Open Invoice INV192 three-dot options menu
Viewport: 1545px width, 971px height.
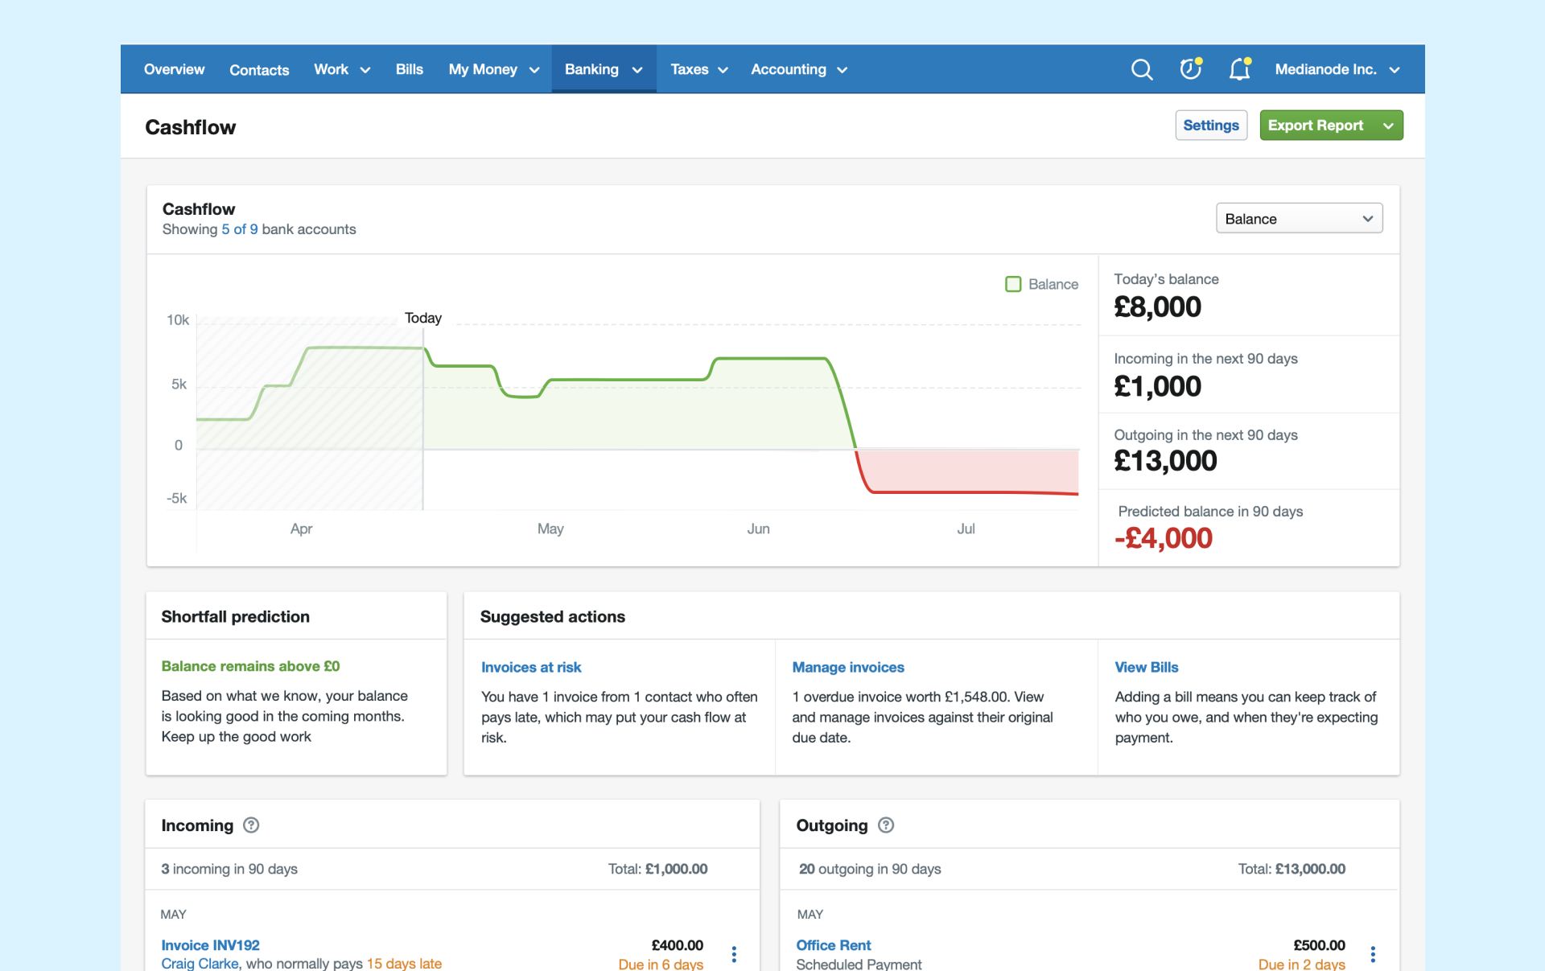click(x=734, y=954)
